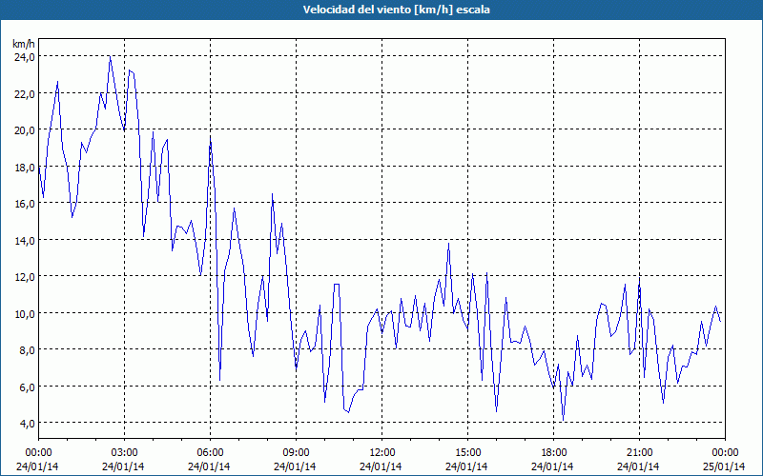The width and height of the screenshot is (763, 476).
Task: Select the 10,0 y-axis value
Action: 25,314
